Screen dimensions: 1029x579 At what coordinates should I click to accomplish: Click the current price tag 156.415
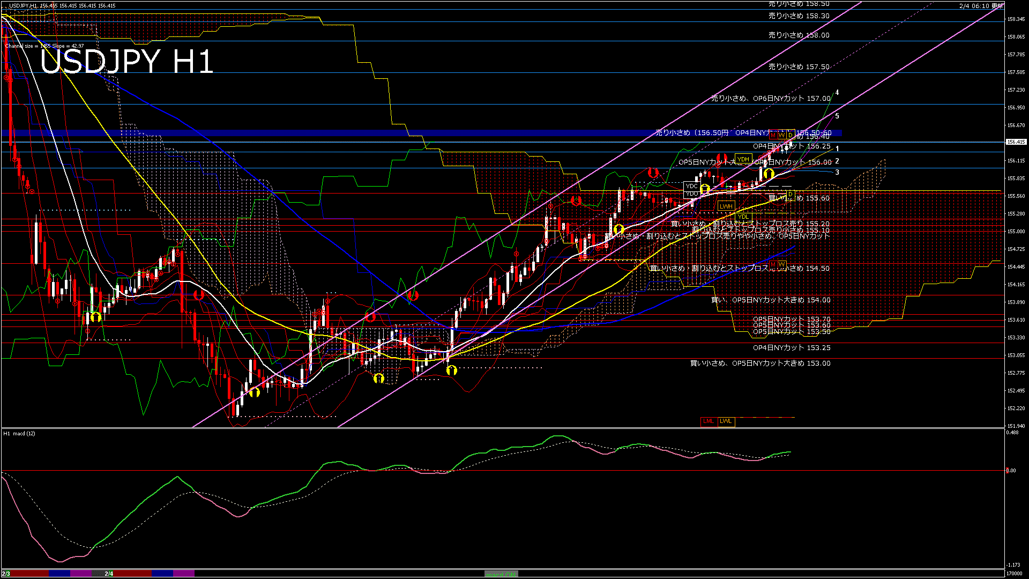tap(1016, 142)
